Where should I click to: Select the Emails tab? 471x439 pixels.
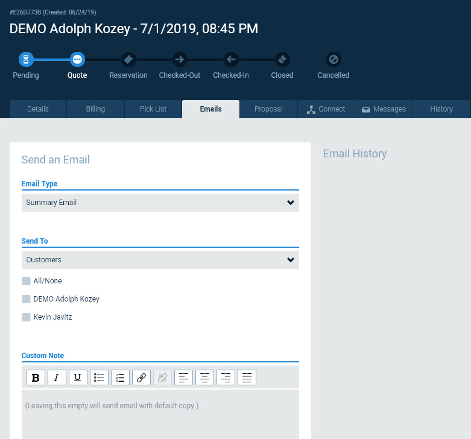[x=211, y=109]
